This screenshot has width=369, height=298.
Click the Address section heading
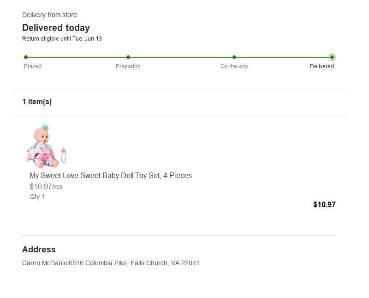(39, 250)
